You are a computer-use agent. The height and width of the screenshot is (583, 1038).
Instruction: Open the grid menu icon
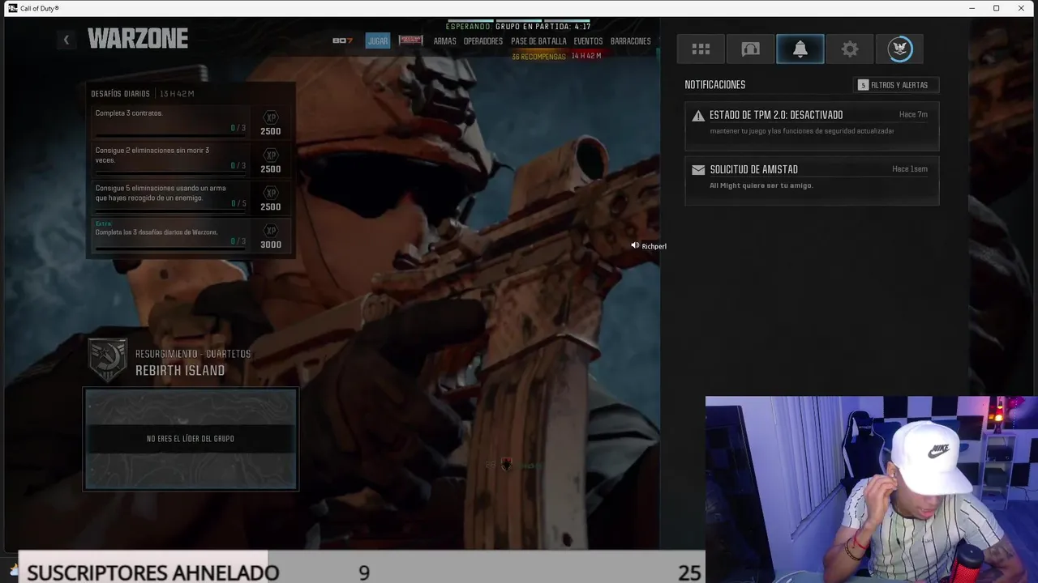(x=701, y=49)
